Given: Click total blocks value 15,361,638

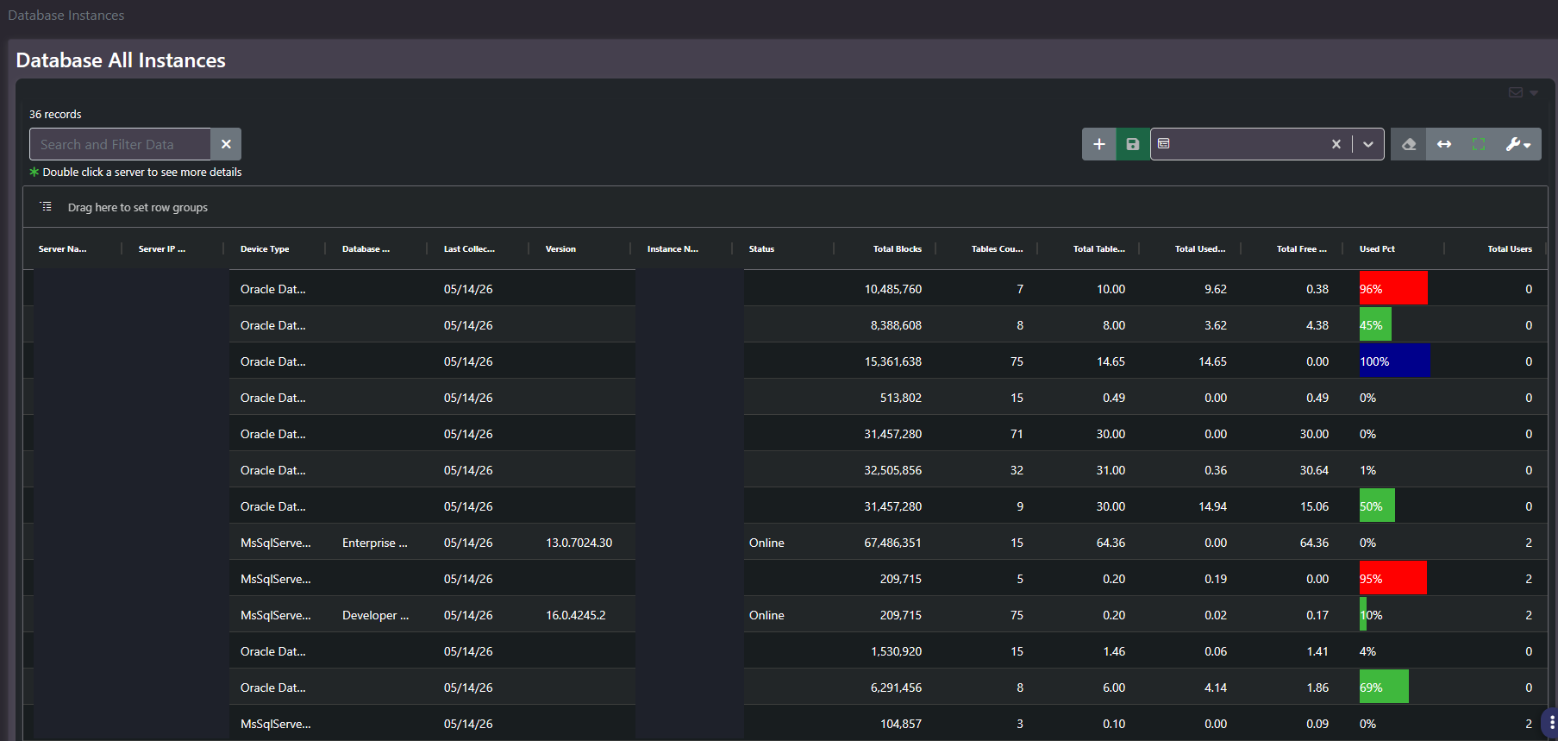Looking at the screenshot, I should click(x=893, y=361).
